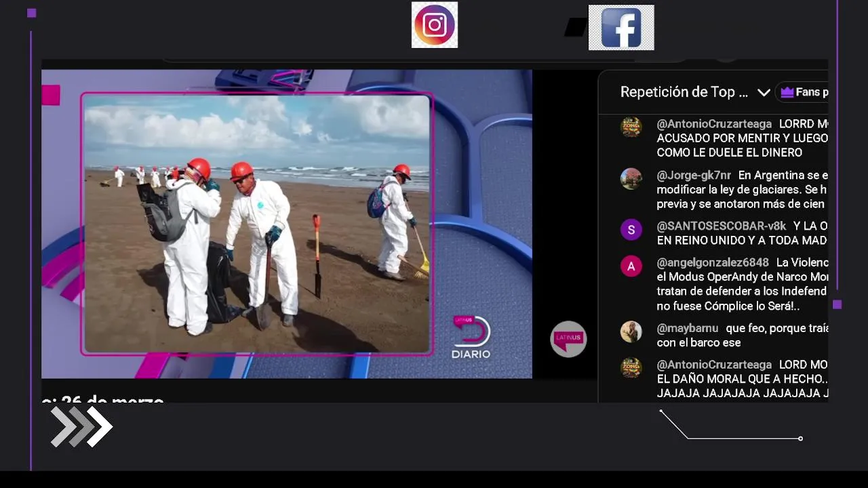Click username @SANTOSESCOBAR-v8k
The image size is (868, 488).
722,226
